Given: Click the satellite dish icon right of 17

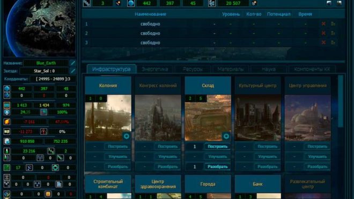Looking at the screenshot, I should [x=29, y=167].
